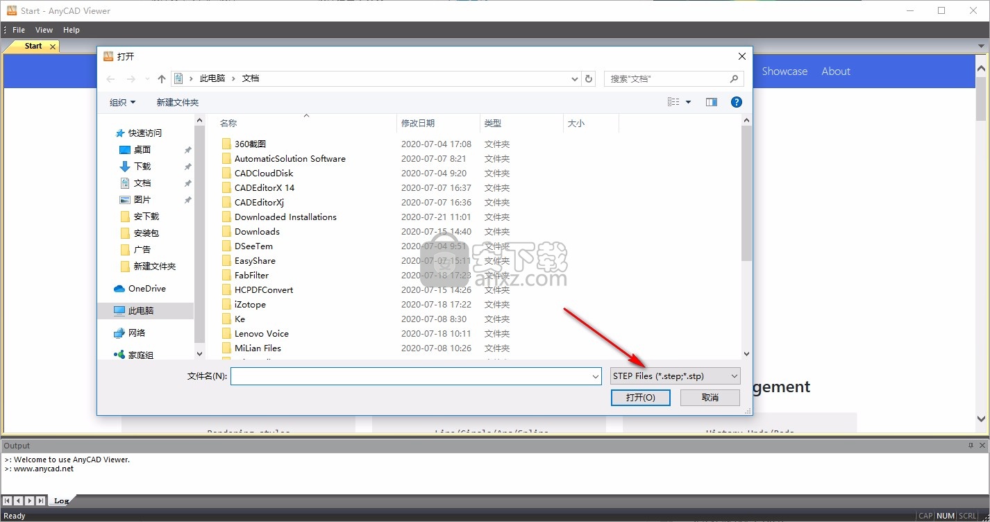Go to first output tab arrow

(7, 500)
